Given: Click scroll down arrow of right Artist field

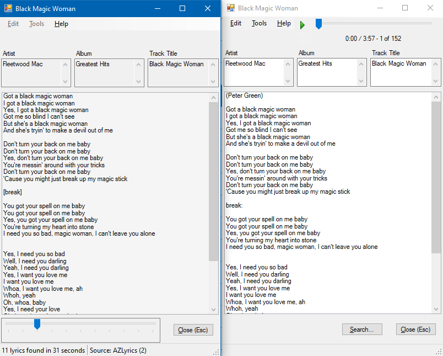Looking at the screenshot, I should [288, 81].
